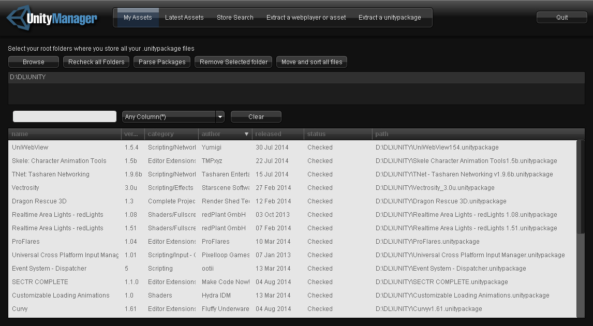This screenshot has height=326, width=593.
Task: Click Move and sort all files
Action: (312, 62)
